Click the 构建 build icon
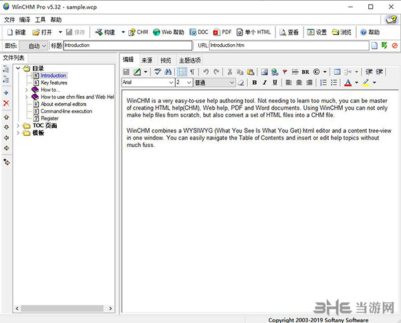 pyautogui.click(x=99, y=32)
